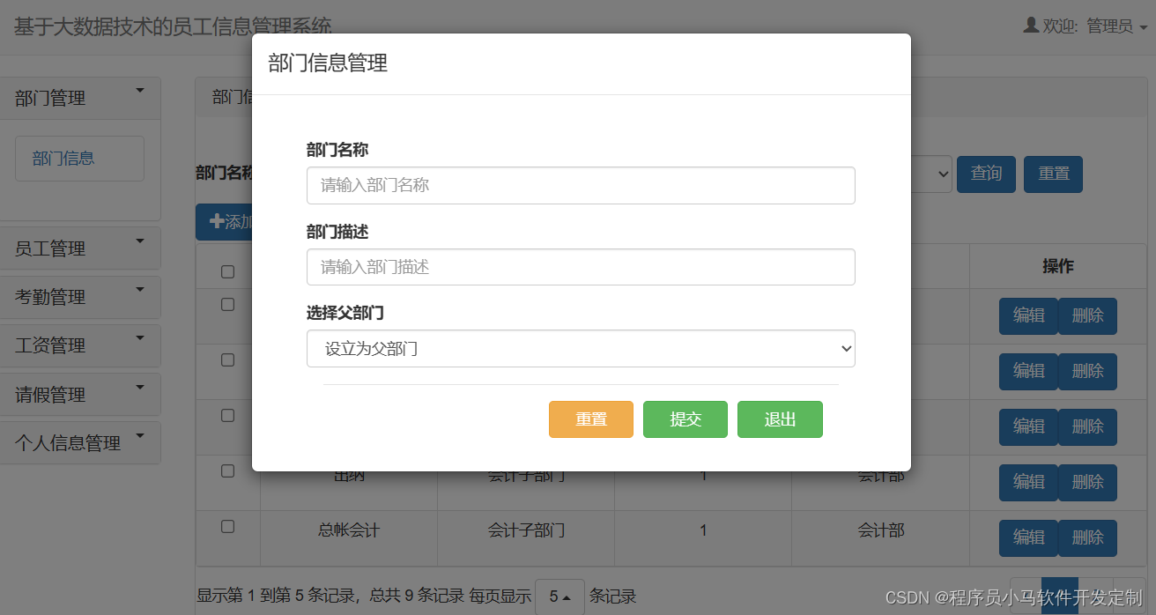Open the per-page records dropdown showing 5

[x=560, y=596]
